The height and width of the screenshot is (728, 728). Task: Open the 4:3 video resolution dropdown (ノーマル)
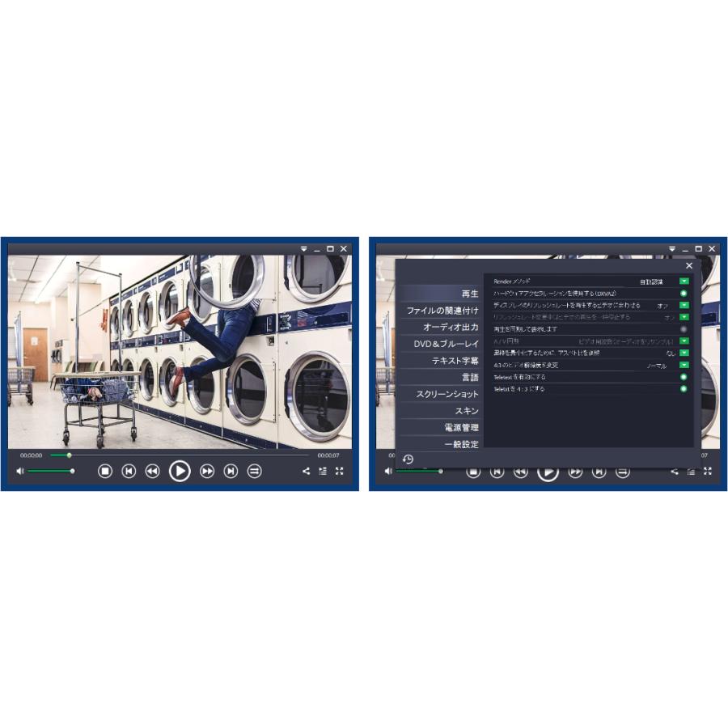[684, 365]
